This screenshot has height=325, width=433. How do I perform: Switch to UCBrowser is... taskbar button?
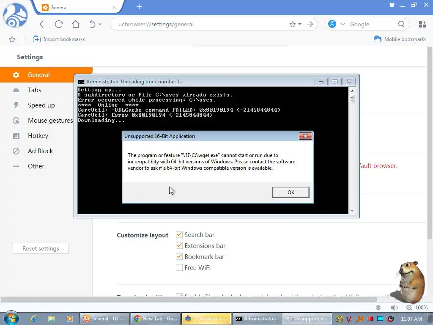click(206, 319)
